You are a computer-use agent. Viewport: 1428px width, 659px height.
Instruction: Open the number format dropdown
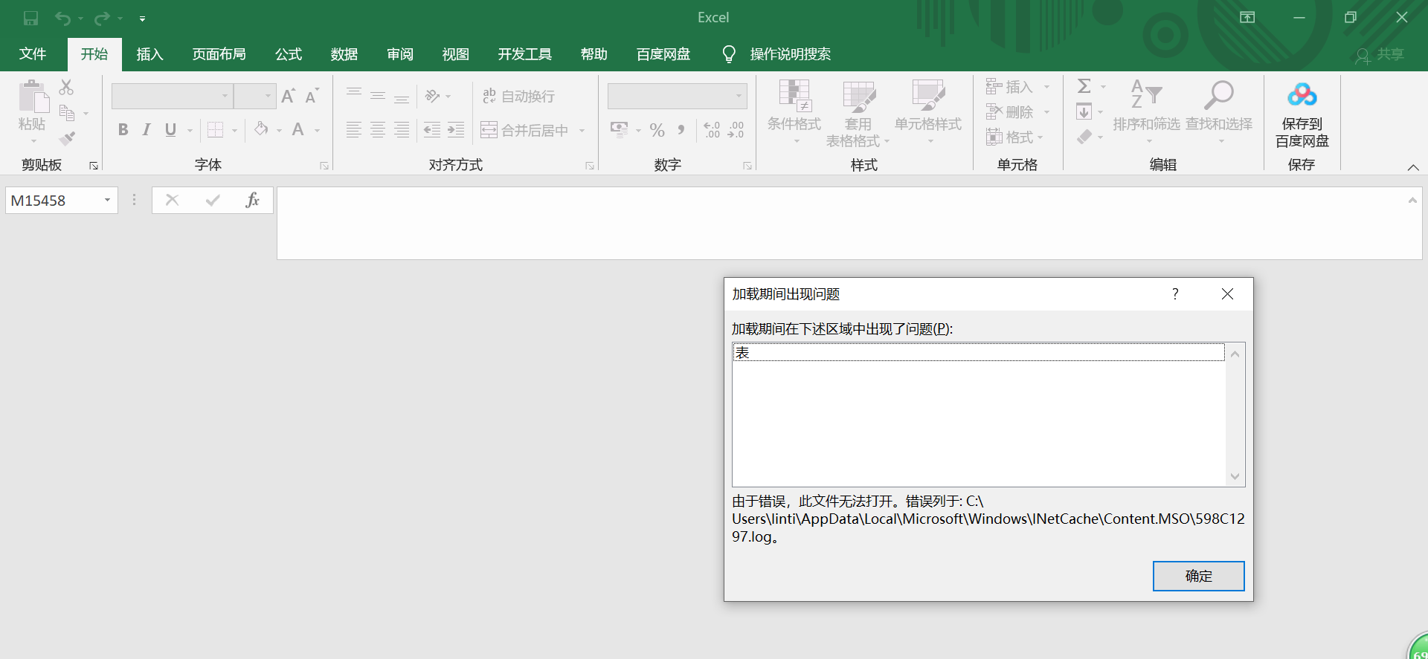click(739, 96)
